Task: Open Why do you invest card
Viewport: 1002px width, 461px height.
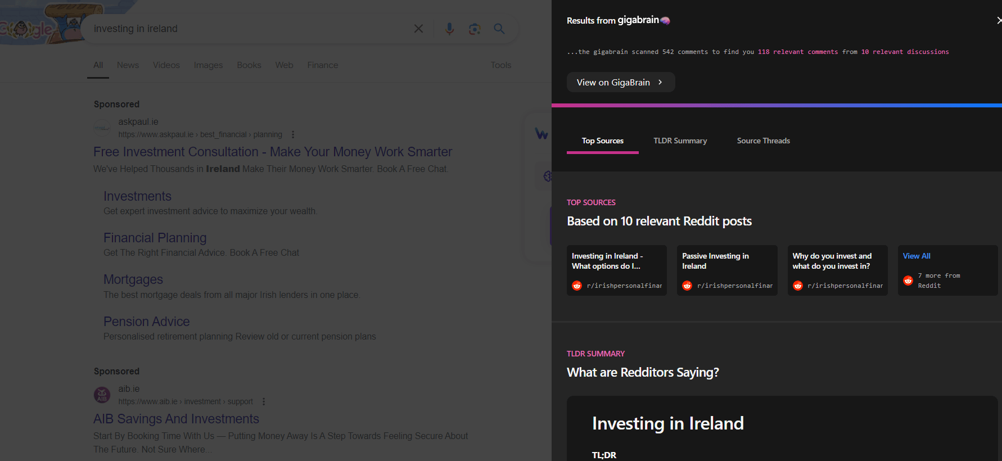Action: point(838,270)
